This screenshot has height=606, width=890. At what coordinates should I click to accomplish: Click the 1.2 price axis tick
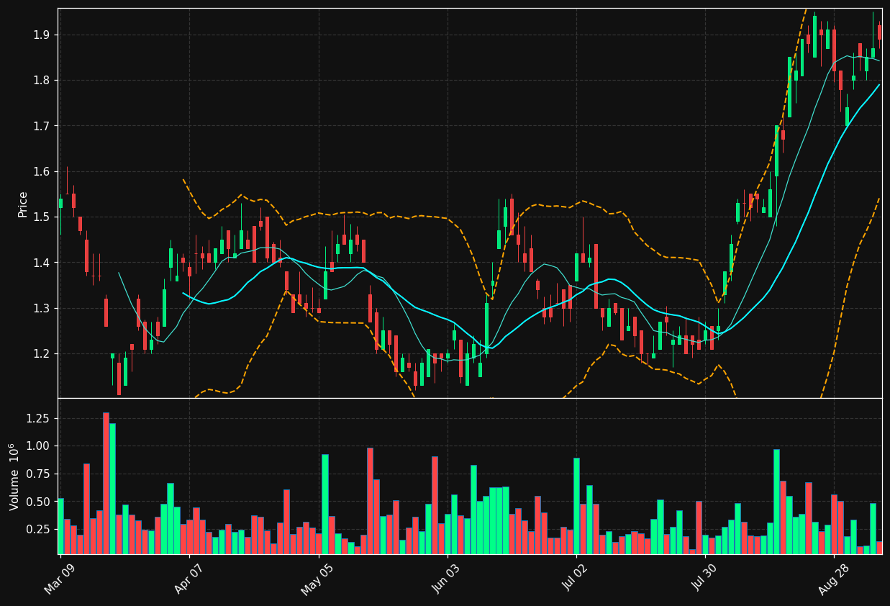click(42, 353)
